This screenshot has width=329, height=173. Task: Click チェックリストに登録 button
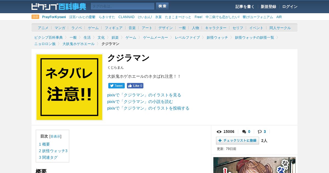click(x=237, y=141)
